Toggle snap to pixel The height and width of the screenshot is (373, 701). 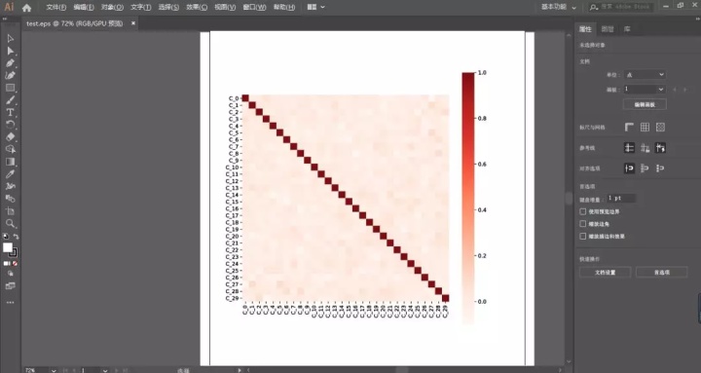pos(645,168)
